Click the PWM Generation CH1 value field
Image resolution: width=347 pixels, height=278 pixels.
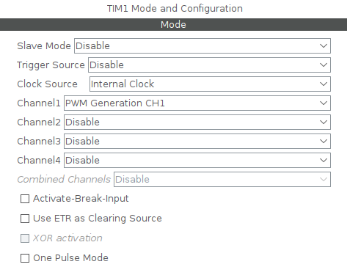click(197, 103)
